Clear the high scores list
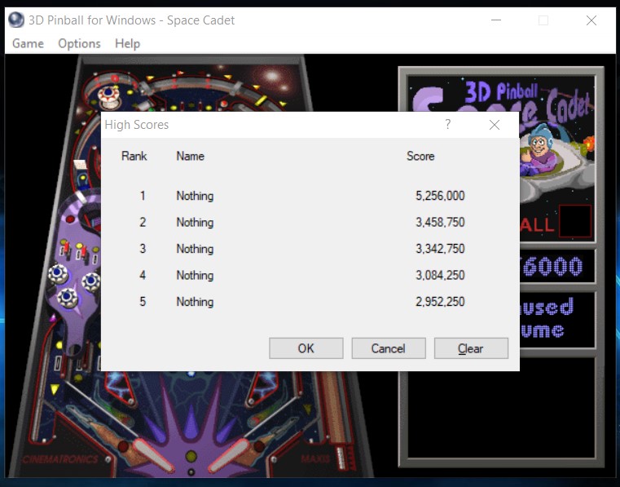 pos(471,348)
